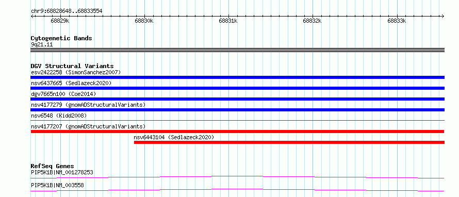459x197 pixels.
Task: Click the RefSeq Genes track heading
Action: [x=52, y=166]
